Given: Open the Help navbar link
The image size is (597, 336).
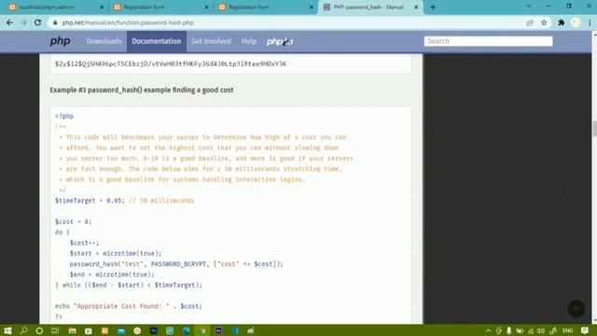Looking at the screenshot, I should (x=249, y=41).
